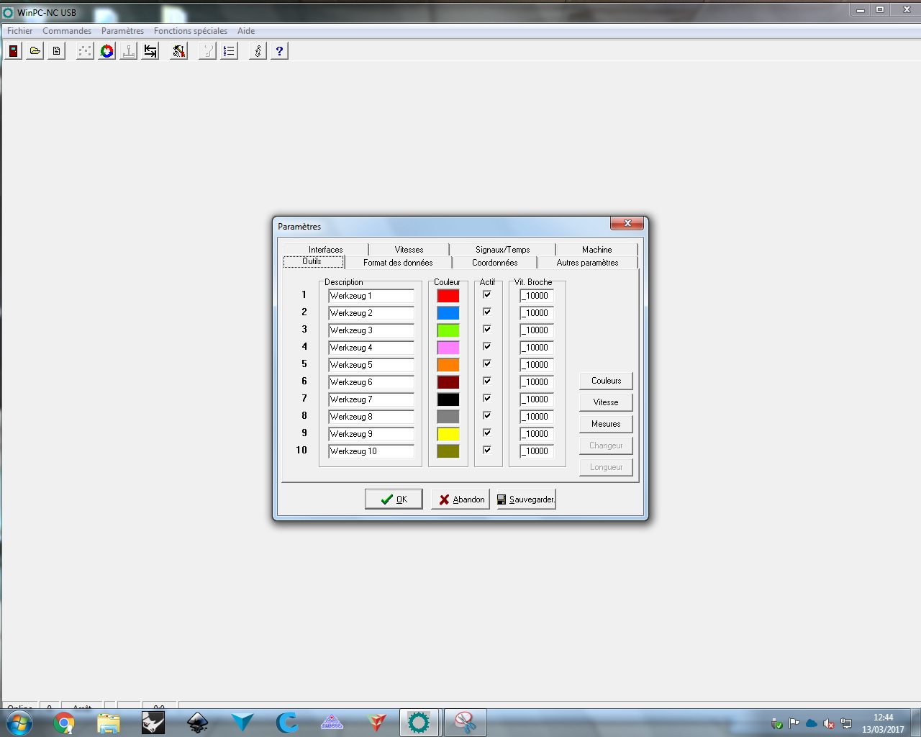Screen dimensions: 921x737
Task: Click the spindle speed field for tool 2
Action: pyautogui.click(x=537, y=313)
